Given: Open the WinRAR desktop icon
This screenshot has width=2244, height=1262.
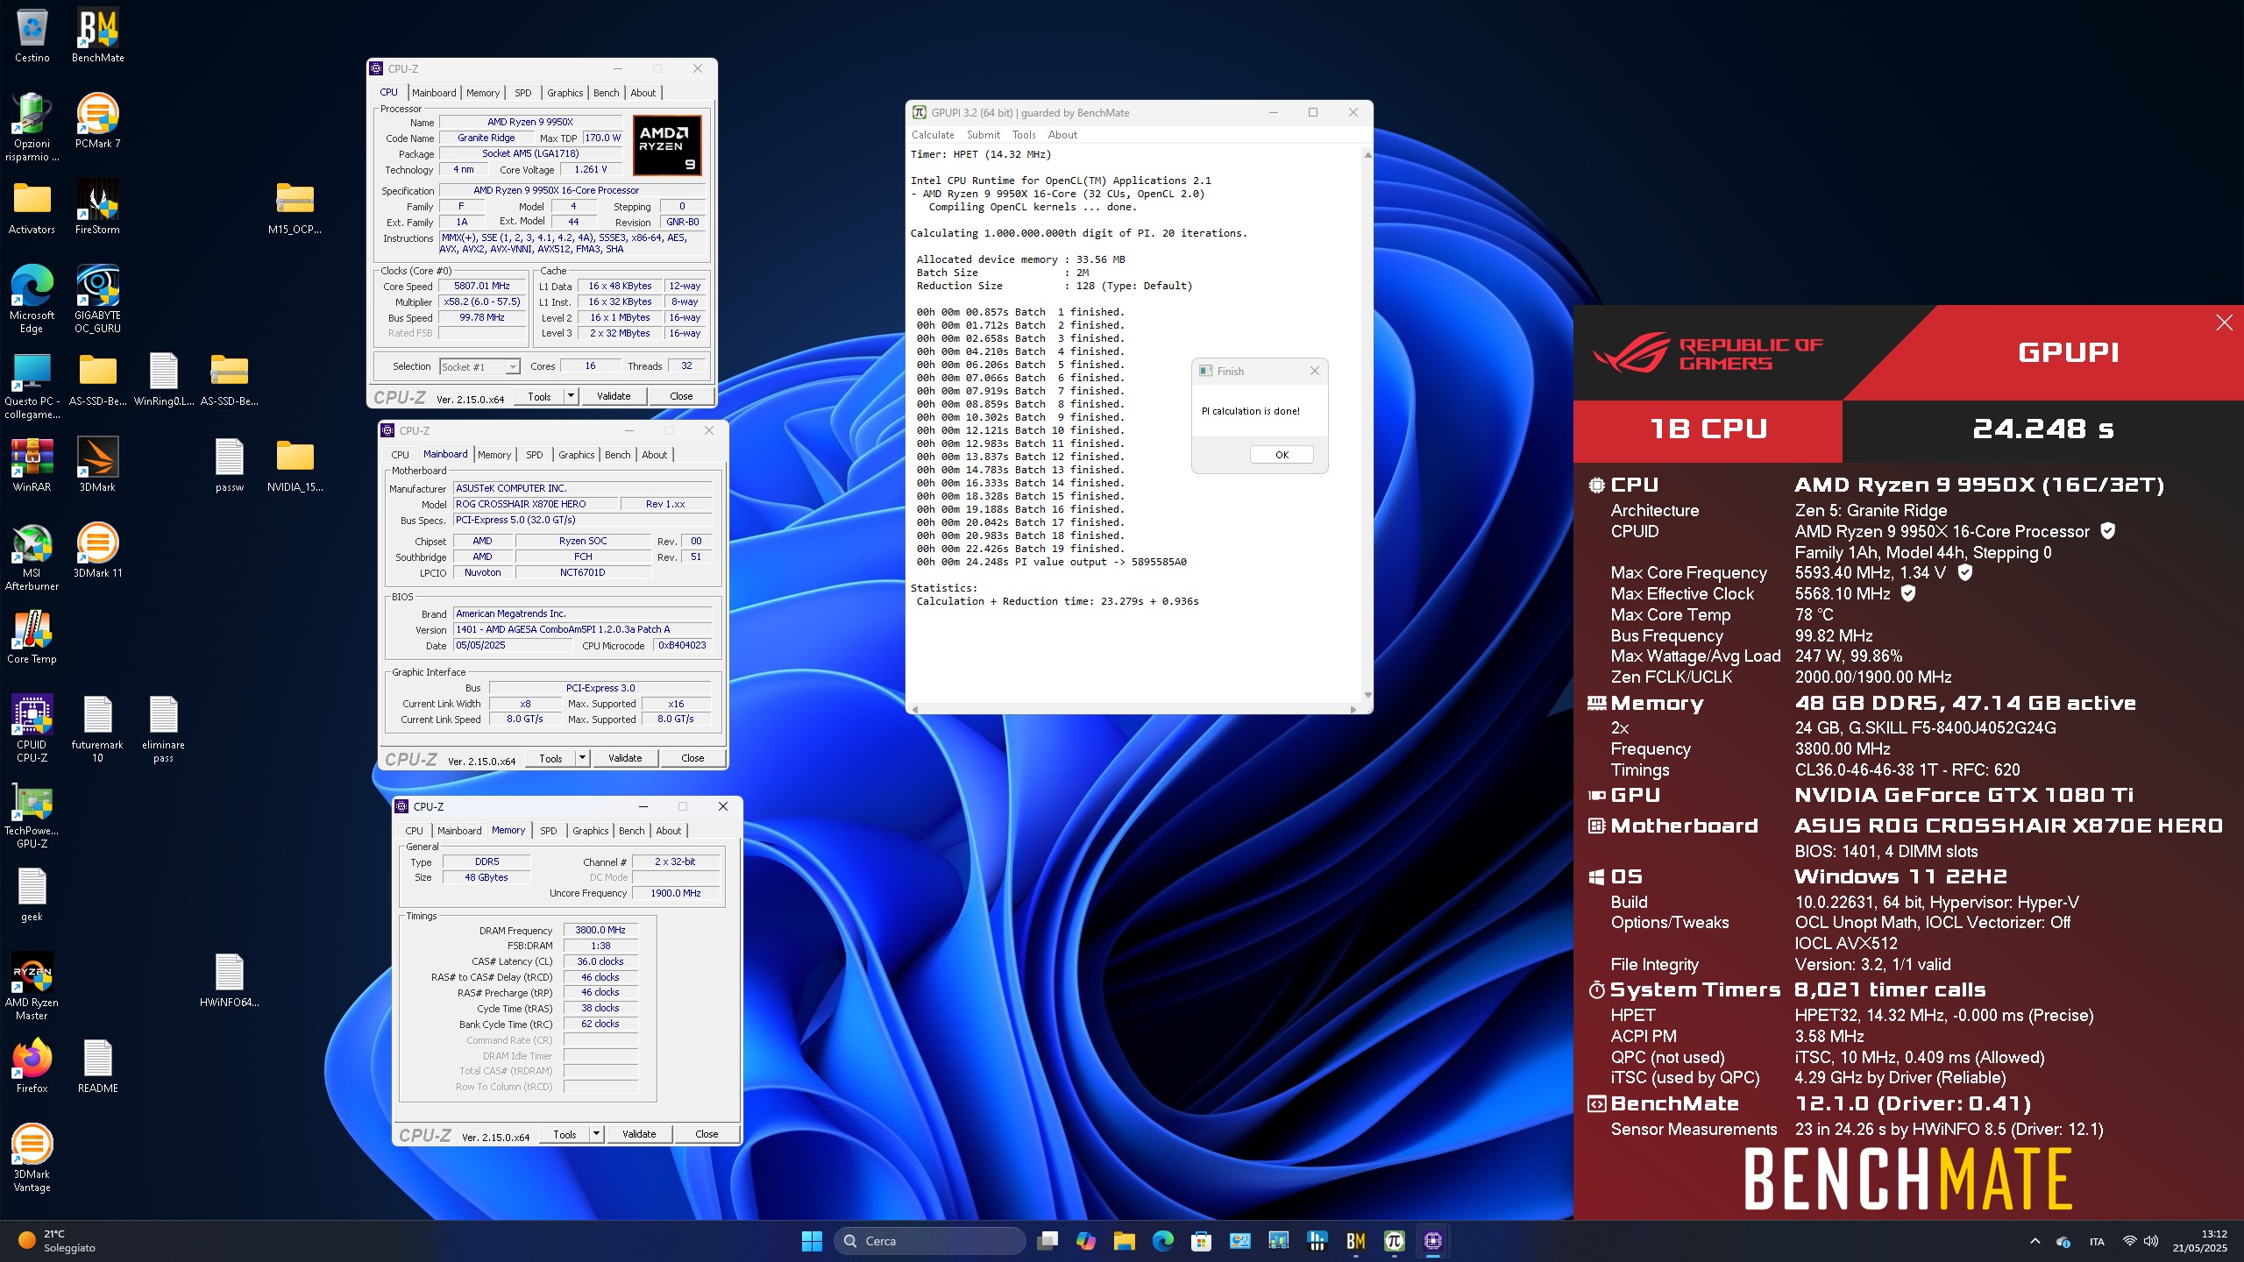Looking at the screenshot, I should point(32,466).
